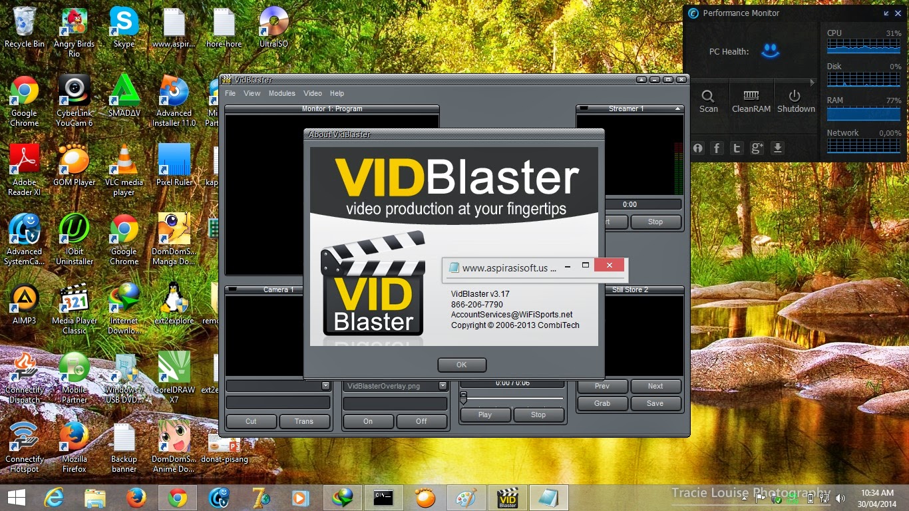
Task: Click the AccountServices@WiFiSports.net text
Action: tap(512, 315)
